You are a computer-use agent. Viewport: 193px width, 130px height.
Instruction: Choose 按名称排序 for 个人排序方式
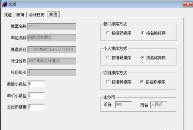[x=142, y=58]
